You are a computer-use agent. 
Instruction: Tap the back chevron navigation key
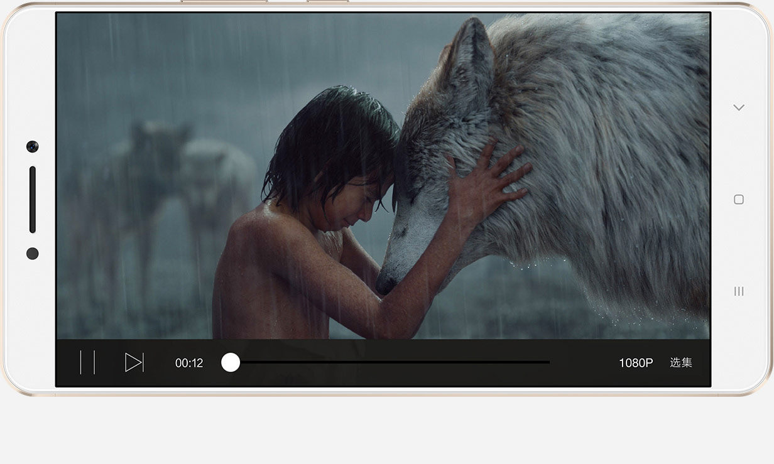(739, 107)
